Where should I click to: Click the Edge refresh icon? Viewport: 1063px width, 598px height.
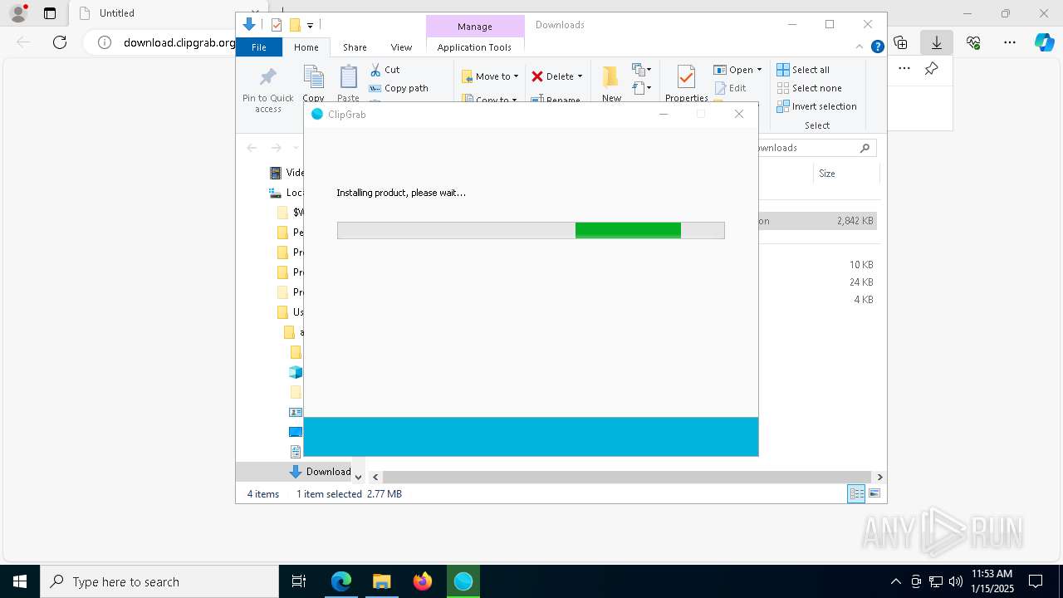[x=60, y=42]
